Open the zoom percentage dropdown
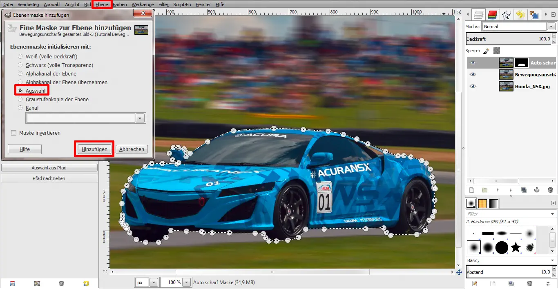Screen dimensions: 558x289 point(186,282)
